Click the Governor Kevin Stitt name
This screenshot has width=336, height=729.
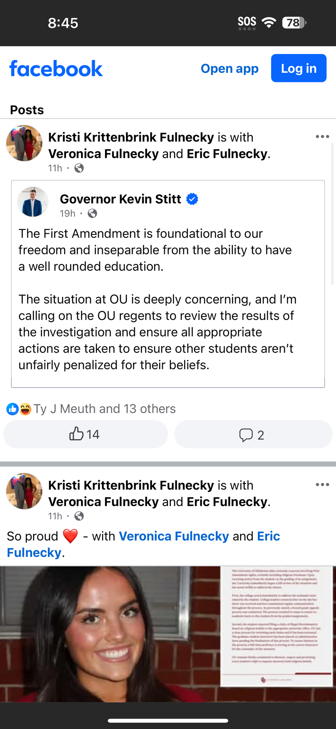pyautogui.click(x=120, y=199)
